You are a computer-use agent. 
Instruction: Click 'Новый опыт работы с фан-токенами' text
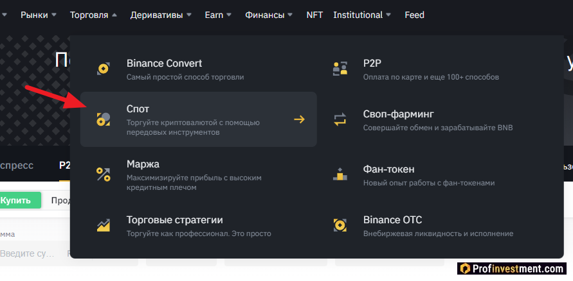(x=429, y=183)
